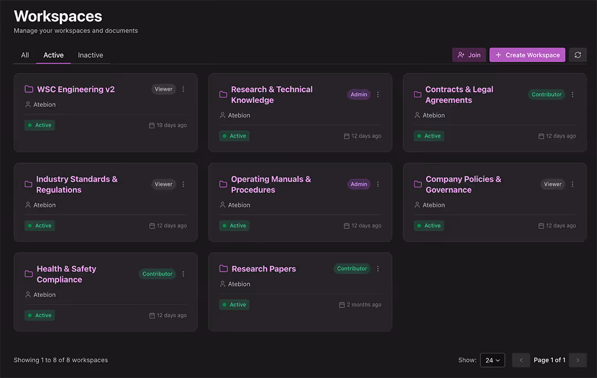Viewport: 597px width, 378px height.
Task: Click the calendar icon showing 19 days ago
Action: [x=151, y=125]
